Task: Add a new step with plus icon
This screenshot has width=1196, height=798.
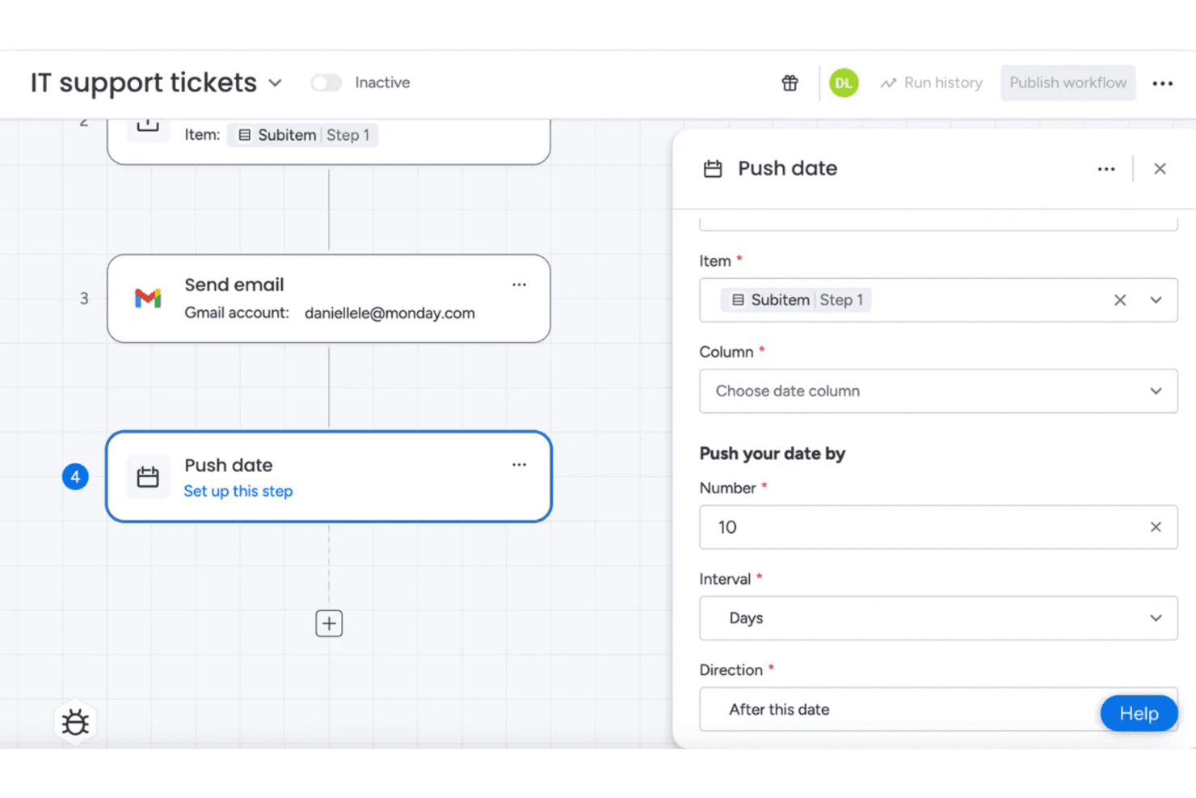Action: [x=329, y=623]
